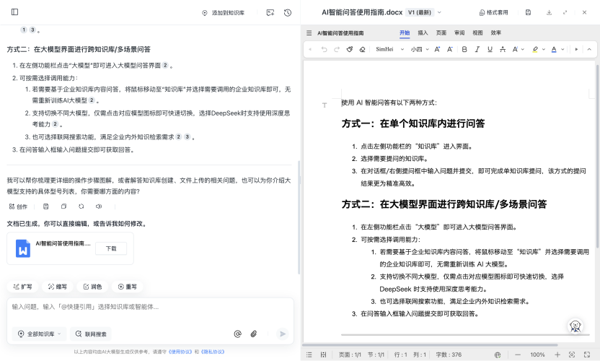Viewport: 600px width, 361px height.
Task: Open the 全部知识库 dropdown
Action: [39, 334]
